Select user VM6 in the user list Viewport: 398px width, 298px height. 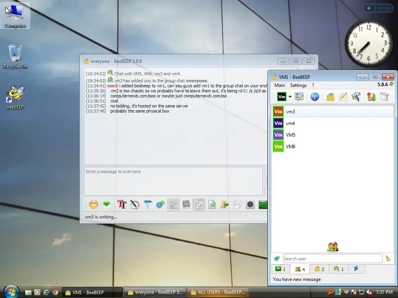coord(333,146)
